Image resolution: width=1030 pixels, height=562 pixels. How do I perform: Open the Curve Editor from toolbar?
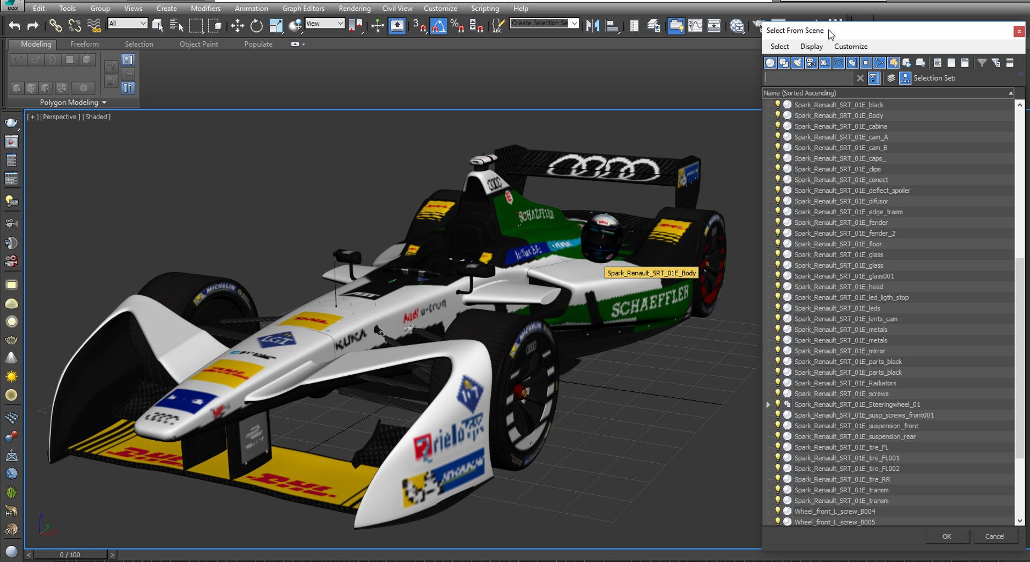coord(695,25)
